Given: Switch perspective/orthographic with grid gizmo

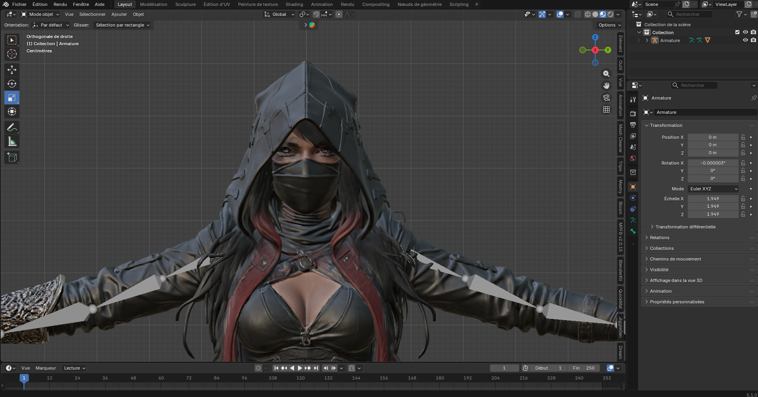Looking at the screenshot, I should pos(606,109).
